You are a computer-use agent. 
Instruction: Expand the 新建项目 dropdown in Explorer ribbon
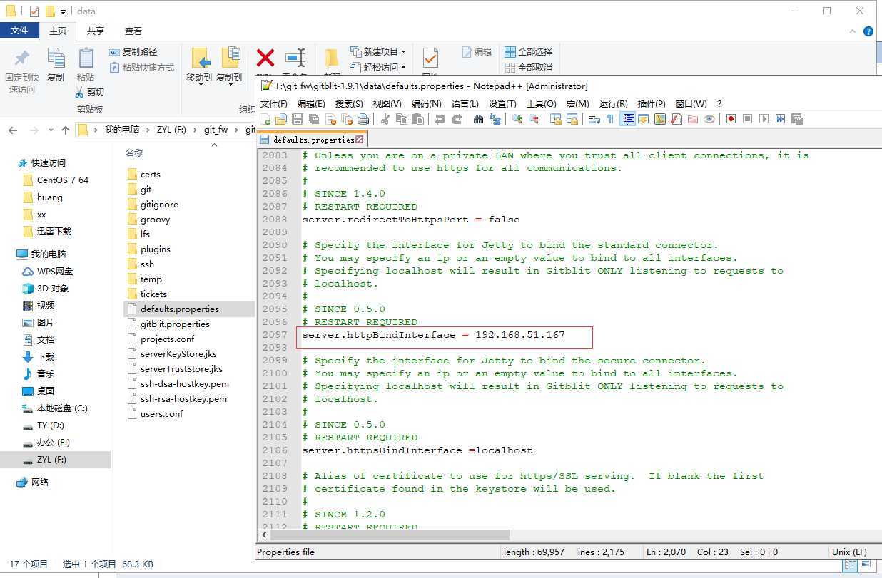403,52
